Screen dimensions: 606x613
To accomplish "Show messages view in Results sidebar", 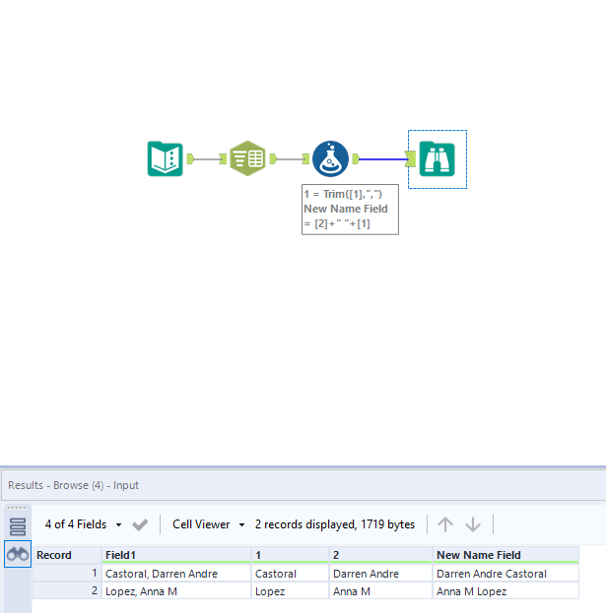I will point(18,526).
